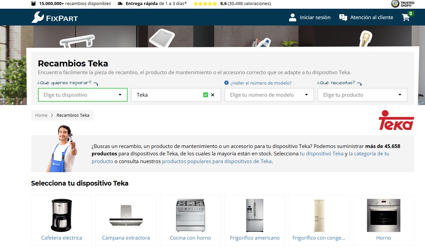Go to Home in the breadcrumb

[41, 115]
